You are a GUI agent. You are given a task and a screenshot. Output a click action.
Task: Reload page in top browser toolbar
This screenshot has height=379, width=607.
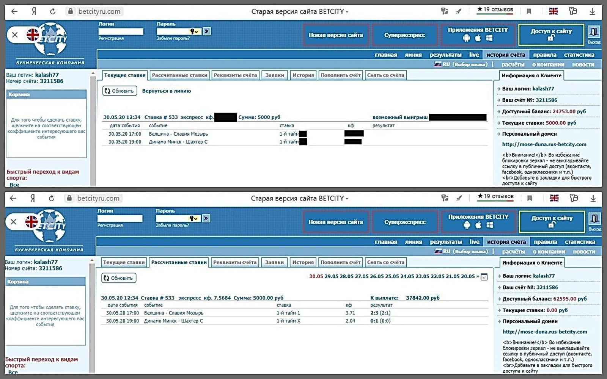pyautogui.click(x=52, y=11)
